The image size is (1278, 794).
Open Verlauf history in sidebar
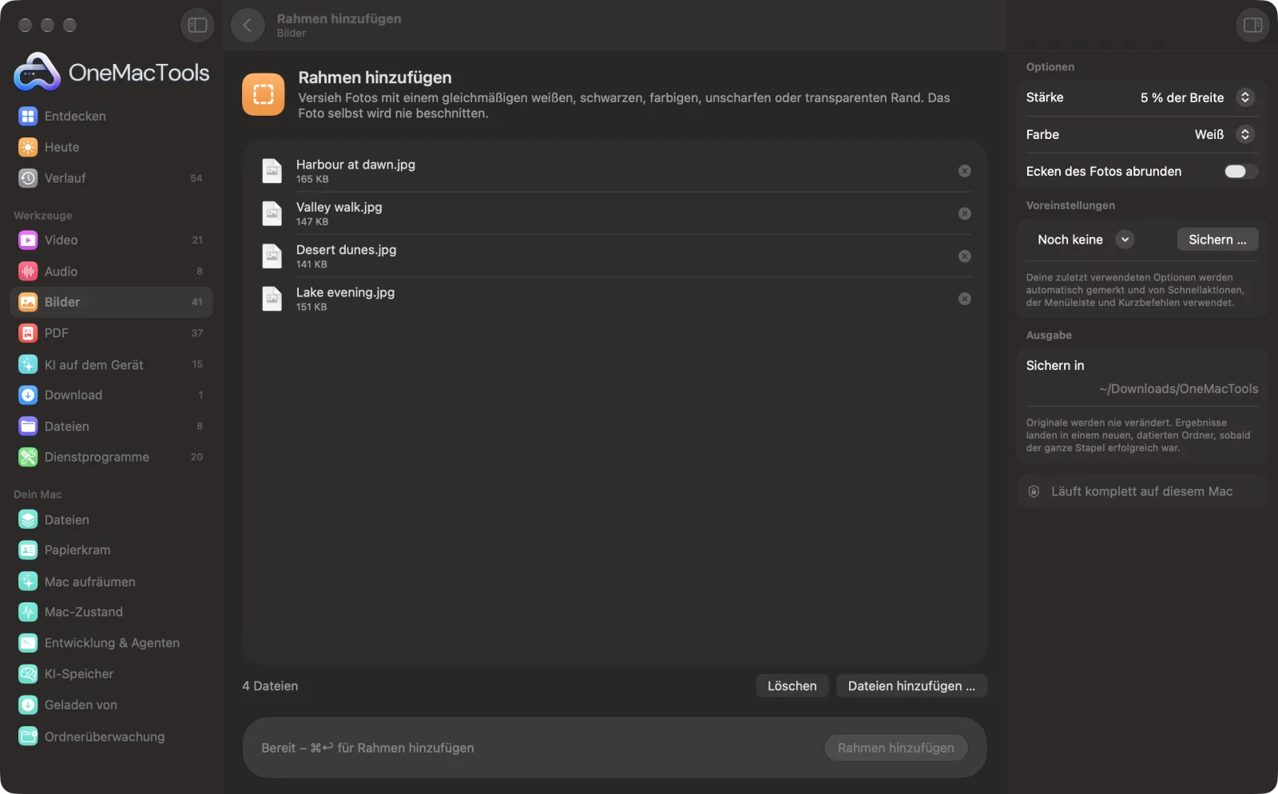[x=111, y=178]
